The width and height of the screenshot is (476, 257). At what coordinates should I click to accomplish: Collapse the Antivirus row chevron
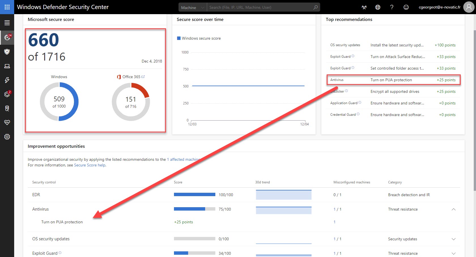[454, 209]
